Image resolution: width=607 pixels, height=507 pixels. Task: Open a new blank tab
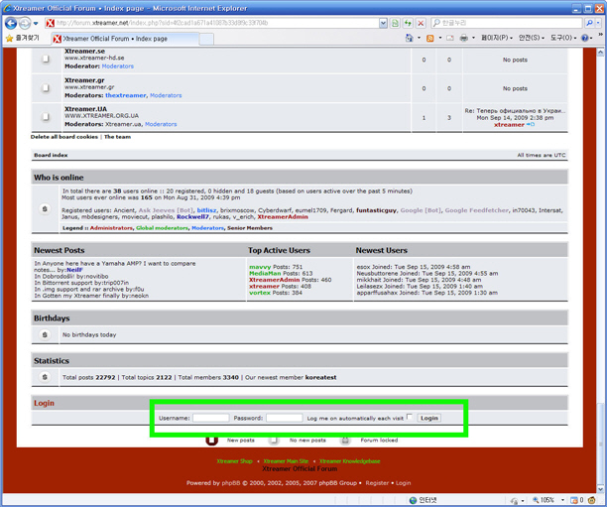206,39
